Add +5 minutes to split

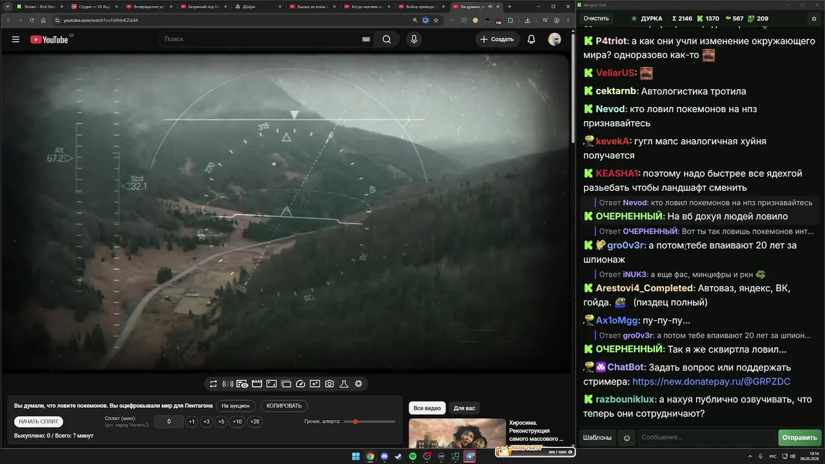click(x=221, y=421)
